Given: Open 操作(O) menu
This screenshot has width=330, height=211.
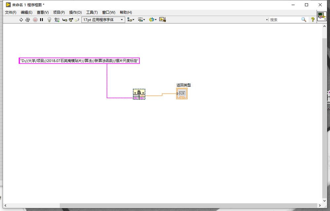Looking at the screenshot, I should coord(75,13).
